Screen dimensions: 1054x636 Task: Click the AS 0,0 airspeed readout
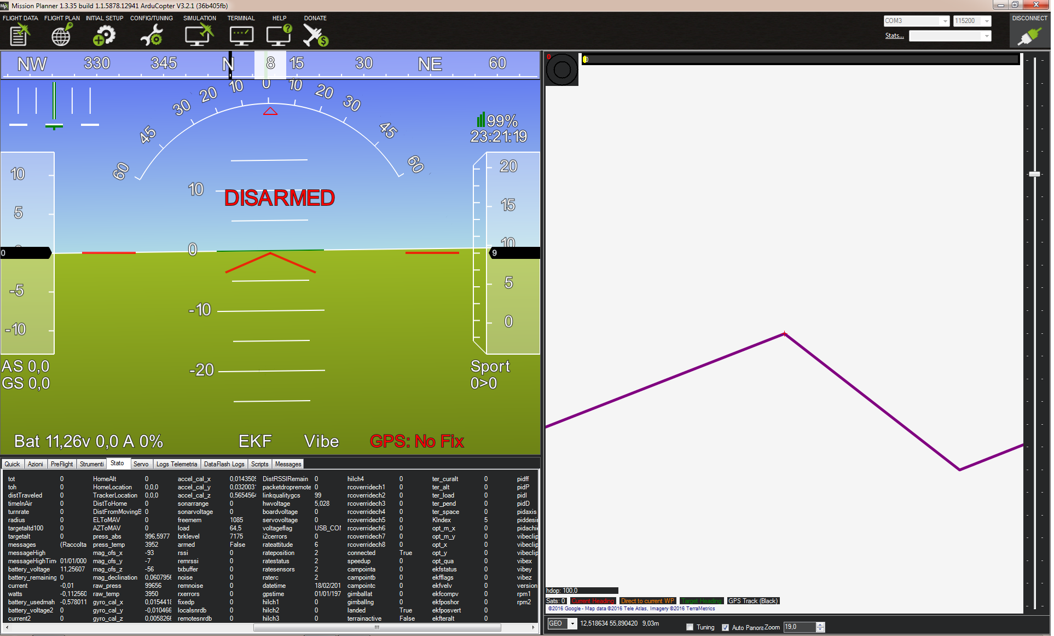pos(26,366)
